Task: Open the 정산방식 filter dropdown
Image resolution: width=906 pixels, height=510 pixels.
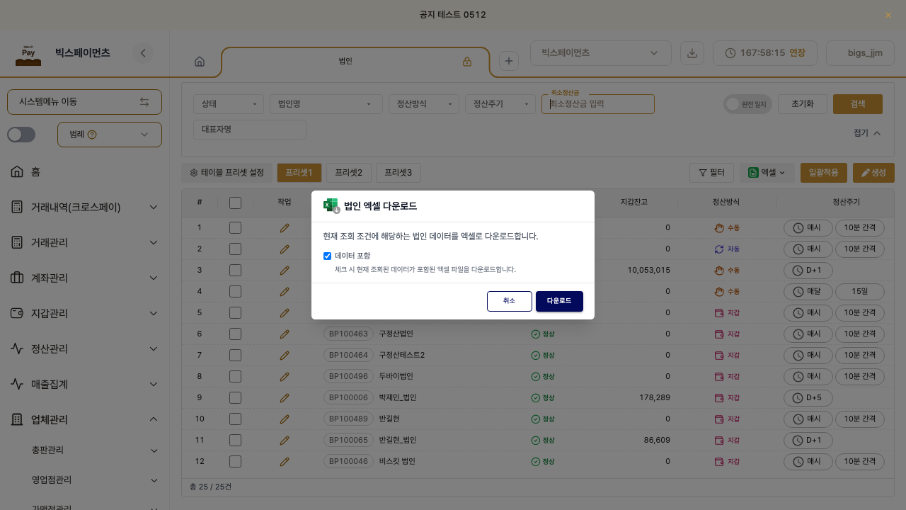Action: [x=424, y=104]
